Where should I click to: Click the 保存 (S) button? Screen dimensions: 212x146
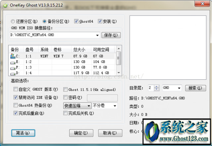[x=111, y=35]
